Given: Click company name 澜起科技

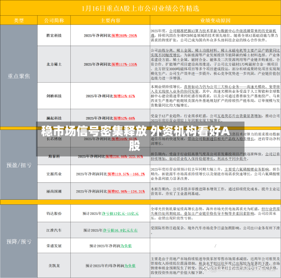Looking at the screenshot, I should coord(54,118).
